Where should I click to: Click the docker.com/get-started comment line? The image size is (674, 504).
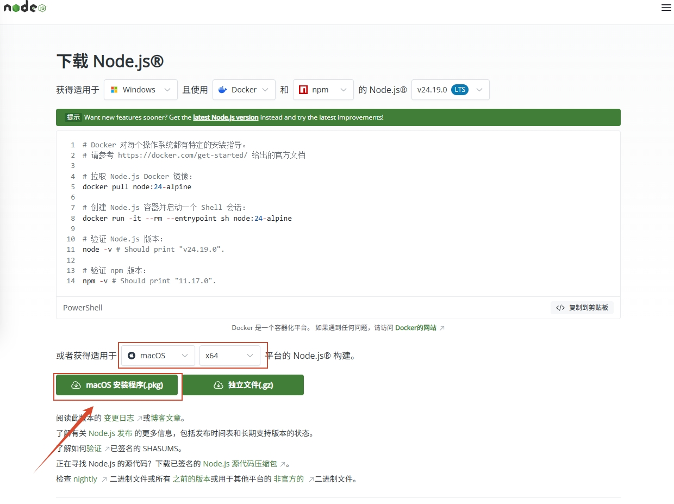click(x=194, y=155)
